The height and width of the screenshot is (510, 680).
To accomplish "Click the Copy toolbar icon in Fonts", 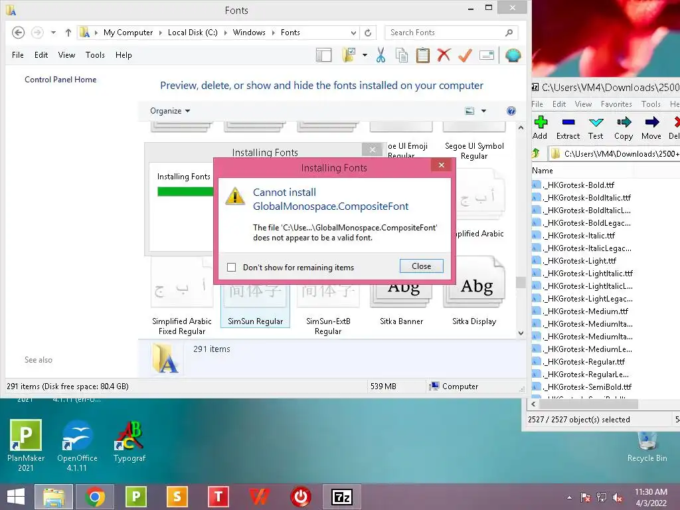I will tap(402, 55).
